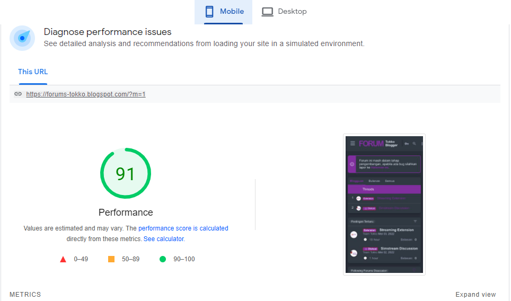Click the 50–89 range text
511x301 pixels.
pos(131,259)
